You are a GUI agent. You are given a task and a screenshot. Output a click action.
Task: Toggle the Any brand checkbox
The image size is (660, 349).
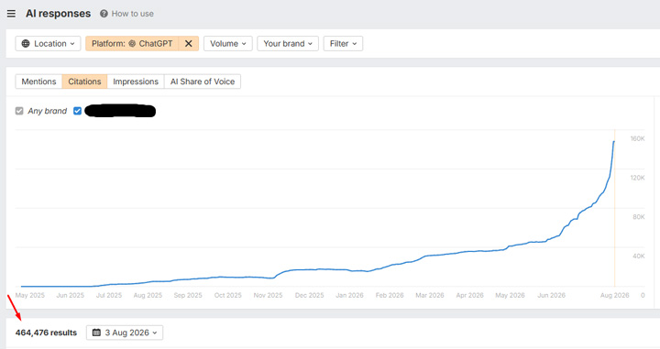pyautogui.click(x=19, y=111)
